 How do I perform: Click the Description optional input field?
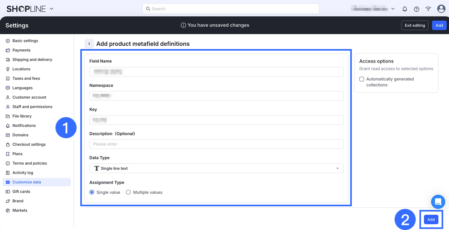point(216,144)
